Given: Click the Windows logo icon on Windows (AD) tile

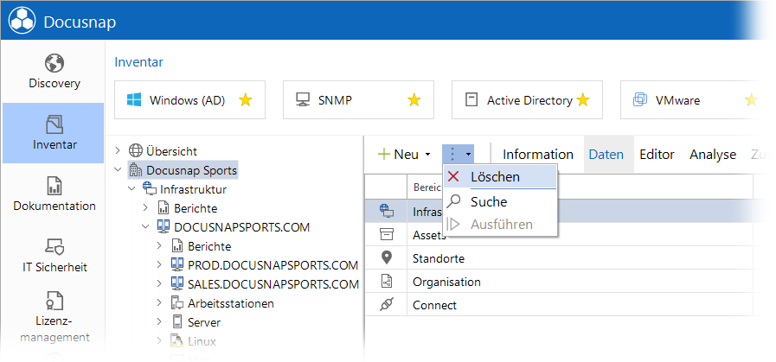Looking at the screenshot, I should (133, 100).
